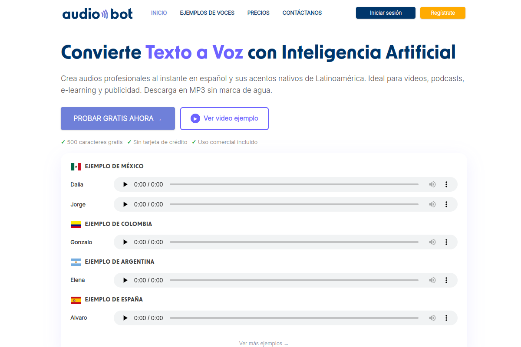Viewport: 521px width, 347px height.
Task: Click the voice name Gonzalo
Action: click(x=81, y=242)
